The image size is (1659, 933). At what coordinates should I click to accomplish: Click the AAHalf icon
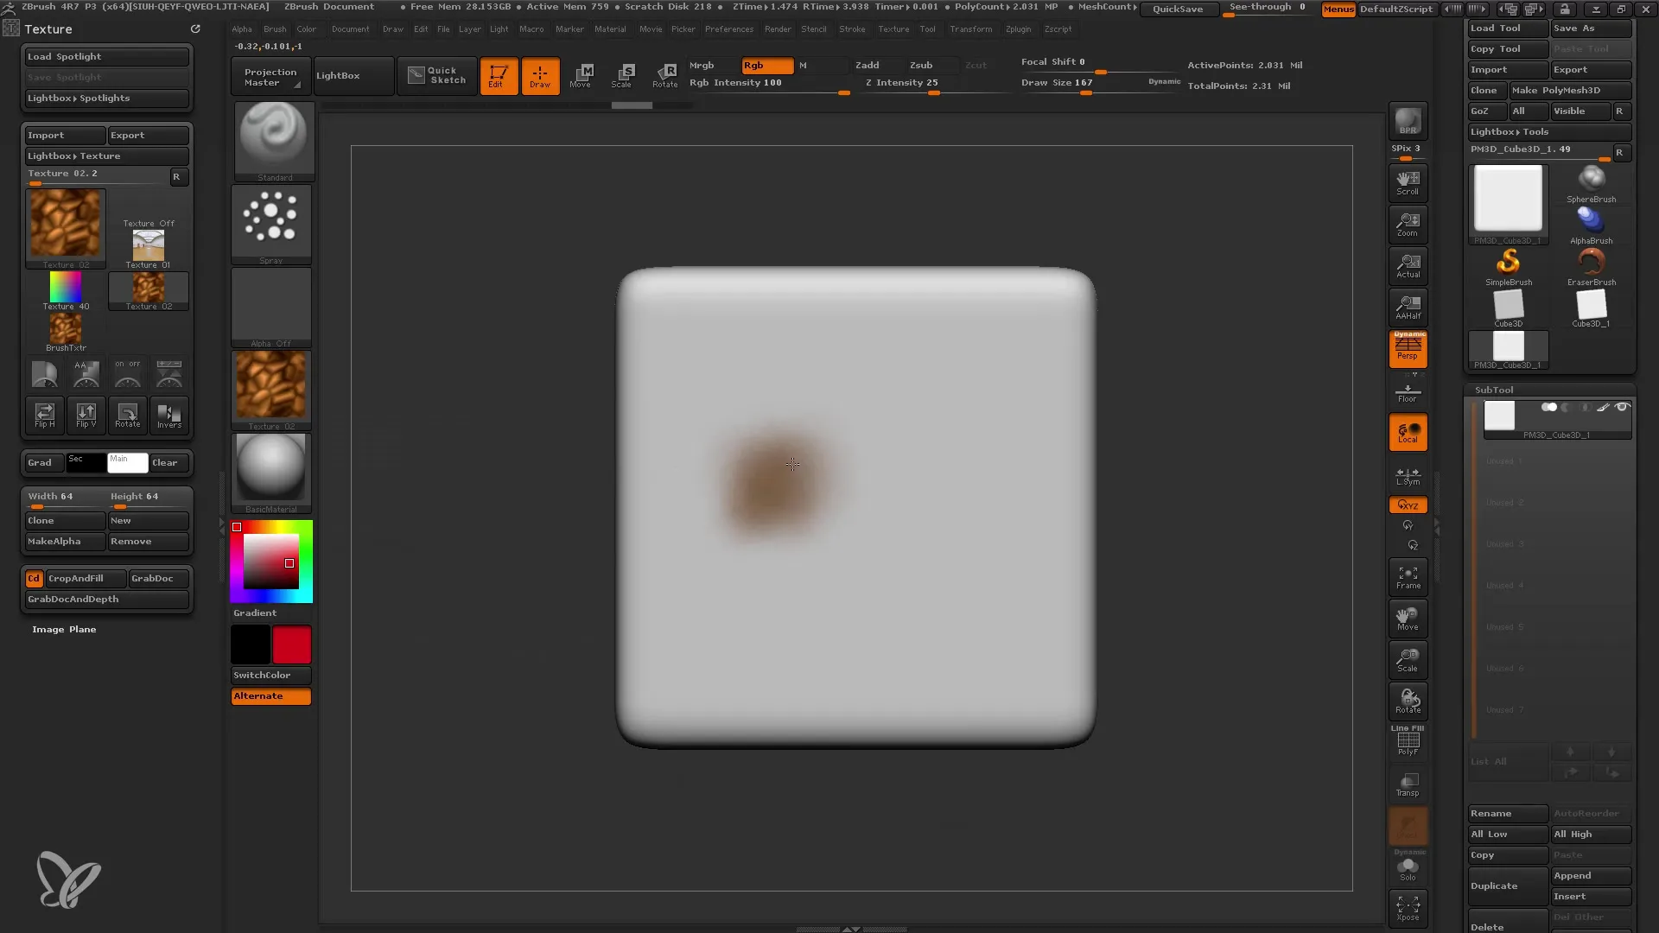[x=1408, y=307]
